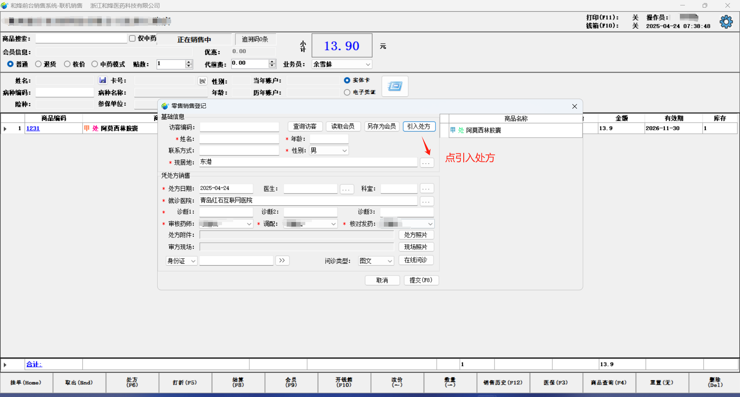Click 打折(F5) in bottom toolbar
The image size is (740, 397).
click(185, 383)
